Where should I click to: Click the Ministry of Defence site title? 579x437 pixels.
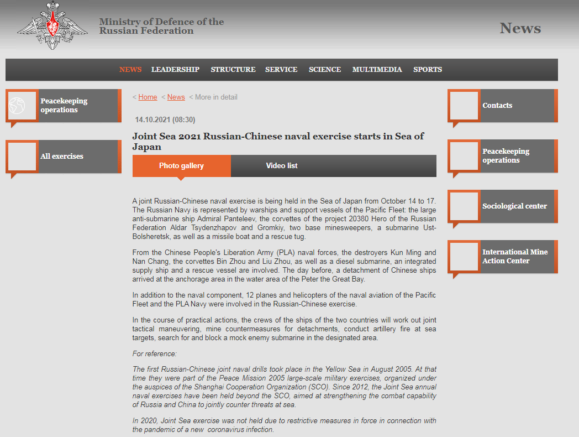pyautogui.click(x=161, y=26)
